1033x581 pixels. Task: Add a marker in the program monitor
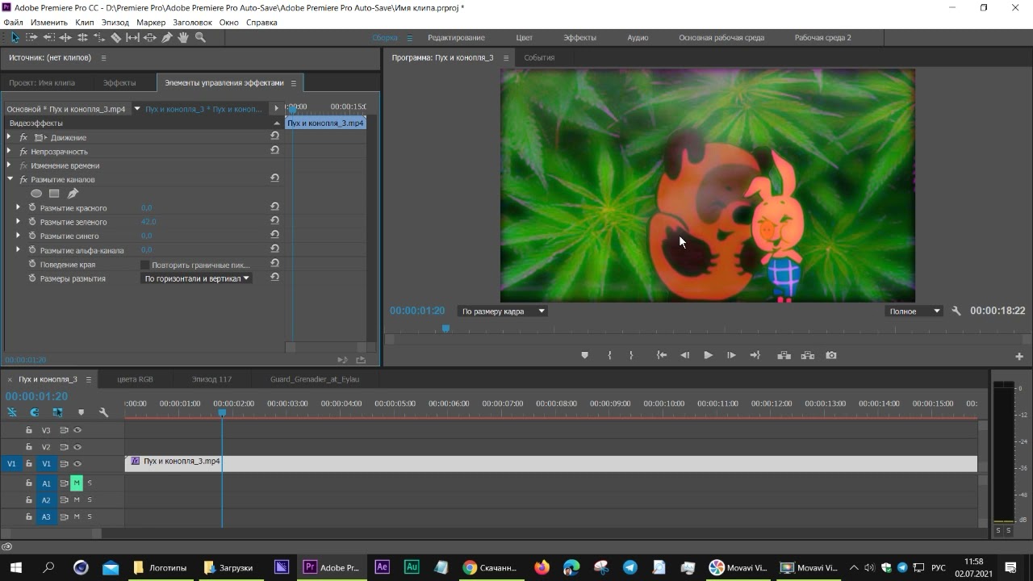coord(585,355)
